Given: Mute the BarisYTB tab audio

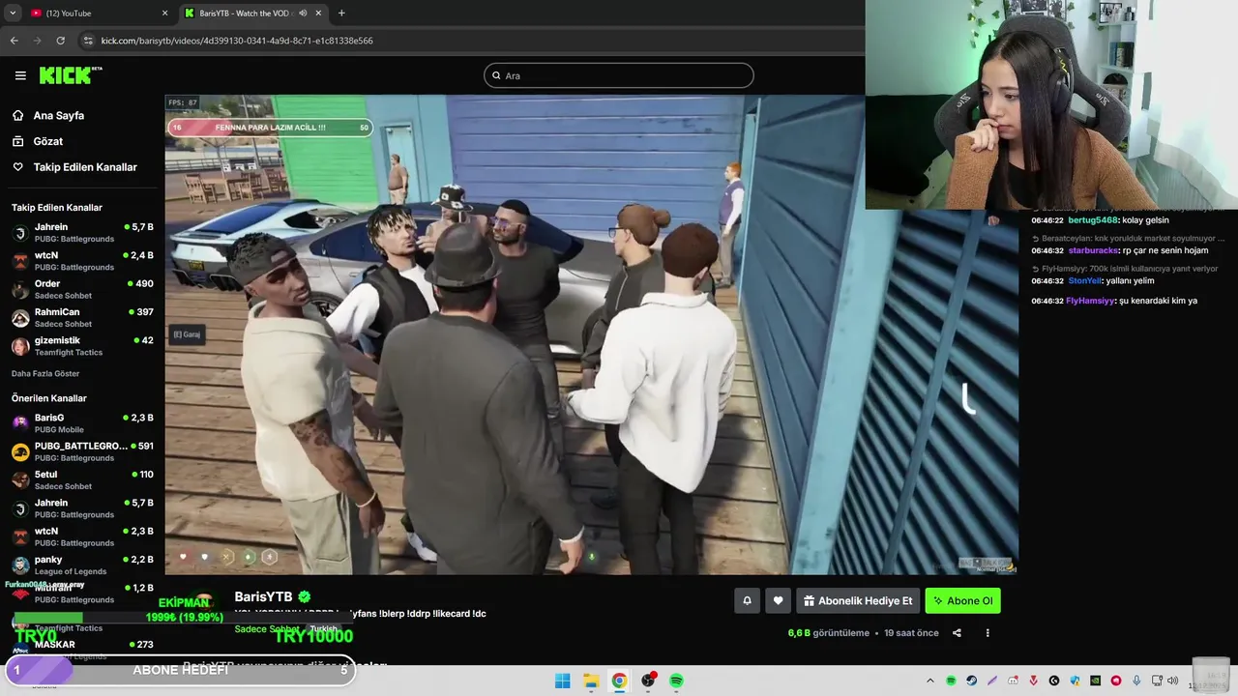Looking at the screenshot, I should tap(303, 13).
